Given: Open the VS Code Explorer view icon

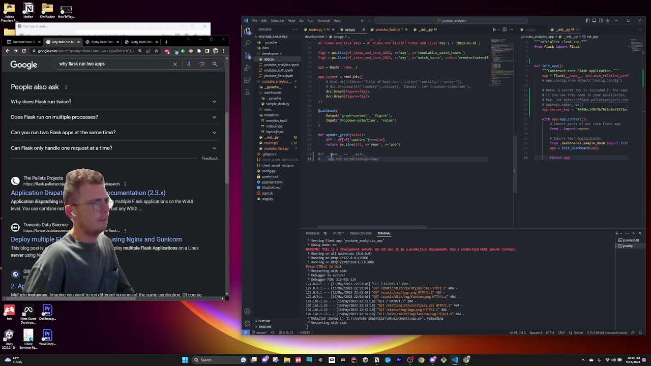Looking at the screenshot, I should (x=248, y=31).
